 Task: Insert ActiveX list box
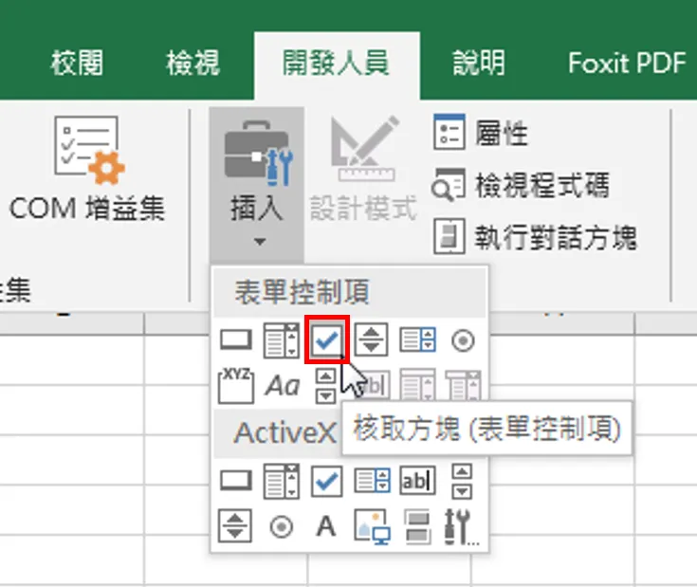[x=372, y=481]
